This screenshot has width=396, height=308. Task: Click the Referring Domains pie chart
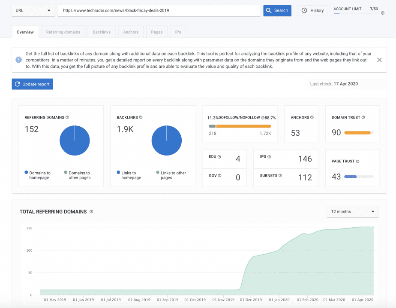coord(75,140)
